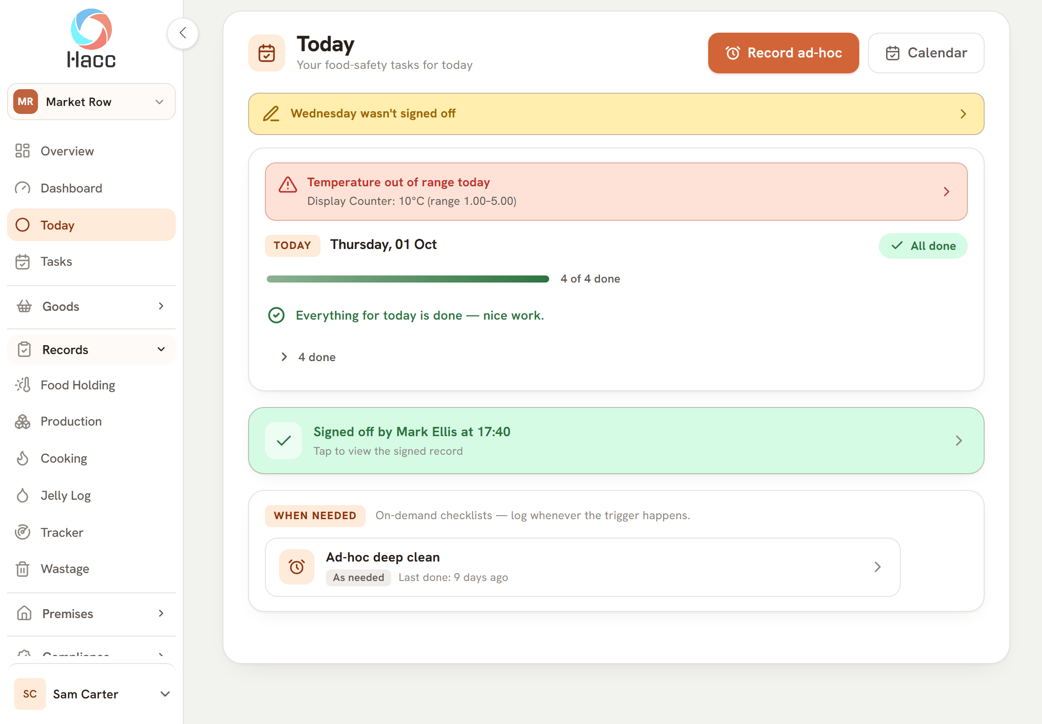Image resolution: width=1042 pixels, height=724 pixels.
Task: Click the MR site avatar
Action: tap(26, 102)
